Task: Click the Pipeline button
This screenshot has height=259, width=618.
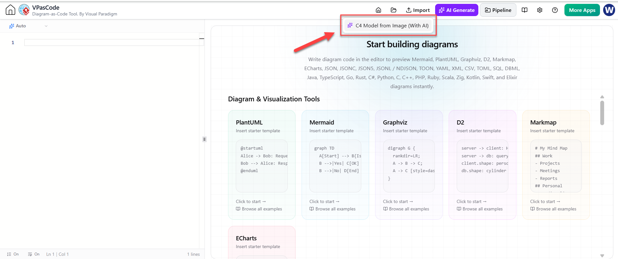Action: [x=498, y=10]
